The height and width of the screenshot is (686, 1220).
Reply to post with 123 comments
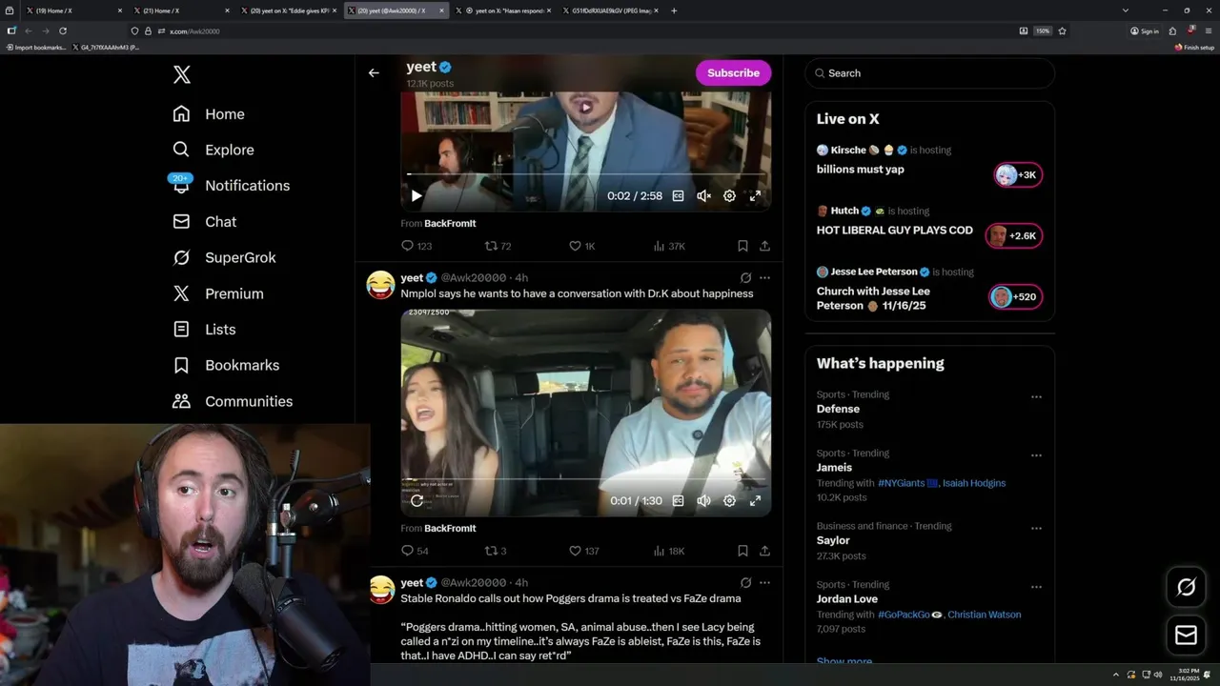coord(417,246)
